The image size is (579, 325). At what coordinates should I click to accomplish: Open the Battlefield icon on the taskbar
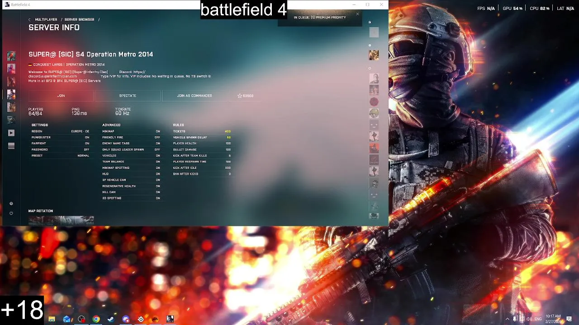click(x=170, y=319)
